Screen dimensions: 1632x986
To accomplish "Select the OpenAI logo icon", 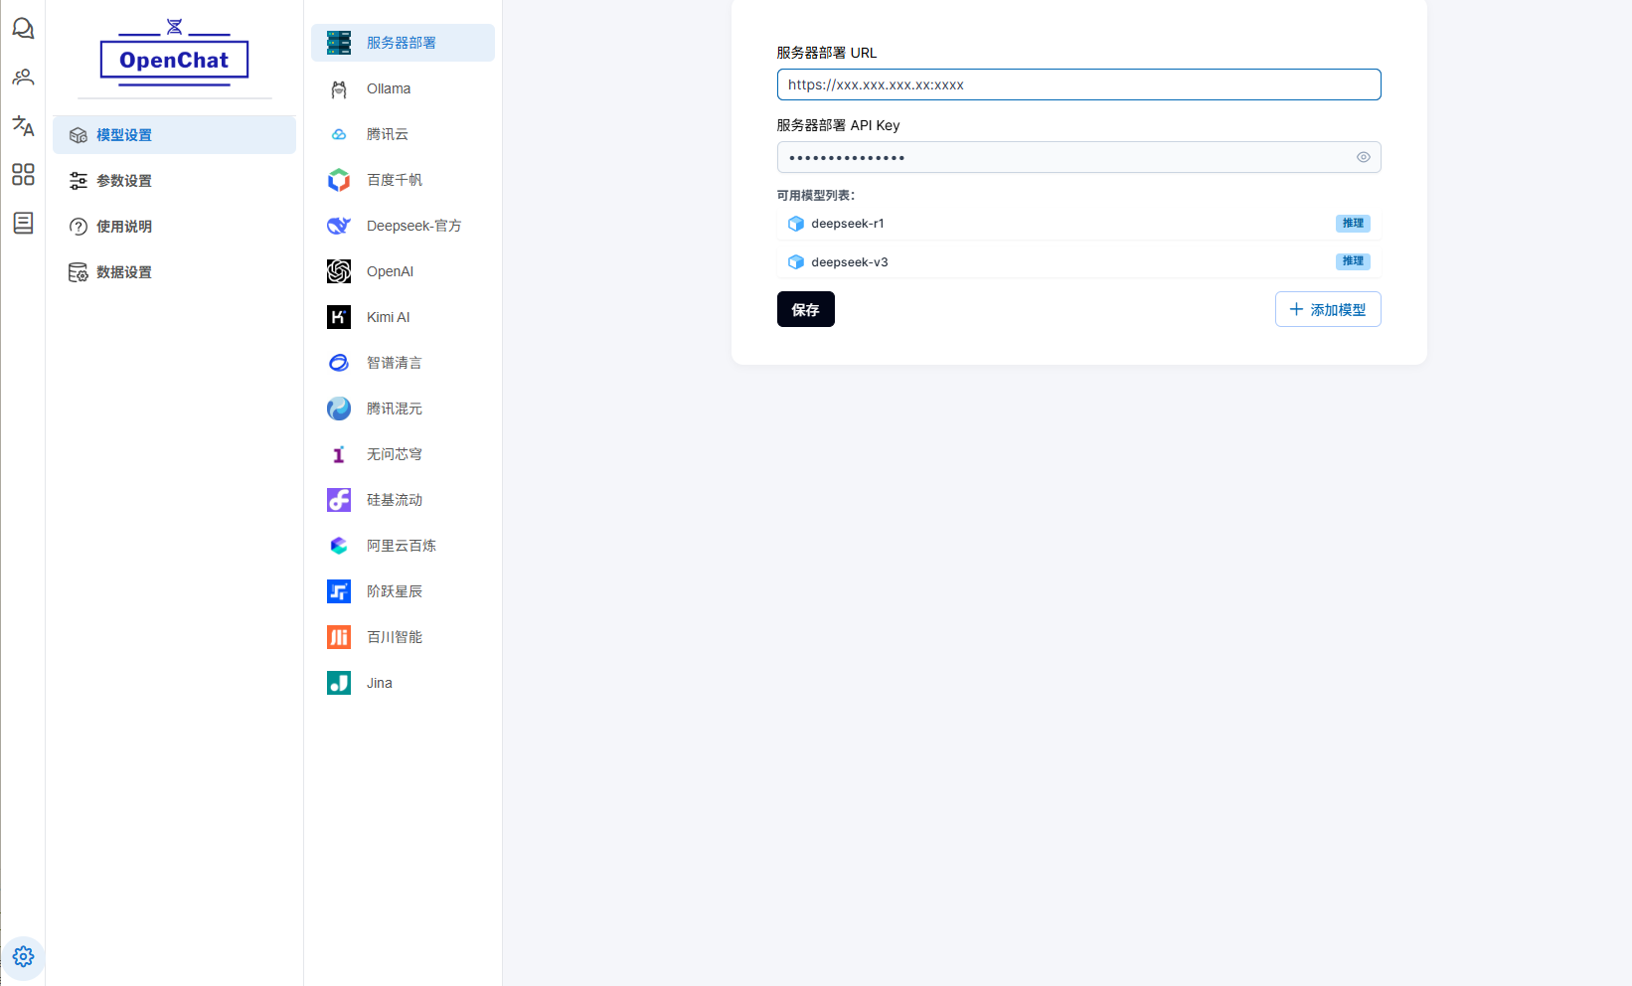I will [x=339, y=271].
